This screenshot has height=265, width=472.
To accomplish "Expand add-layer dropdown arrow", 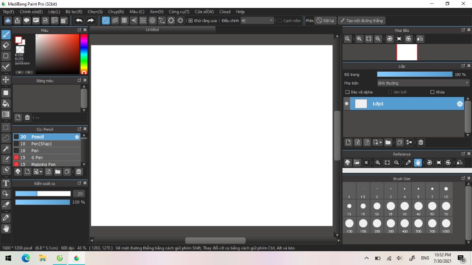I will point(381,143).
